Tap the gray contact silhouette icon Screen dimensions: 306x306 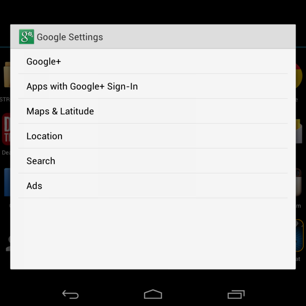(x=8, y=244)
